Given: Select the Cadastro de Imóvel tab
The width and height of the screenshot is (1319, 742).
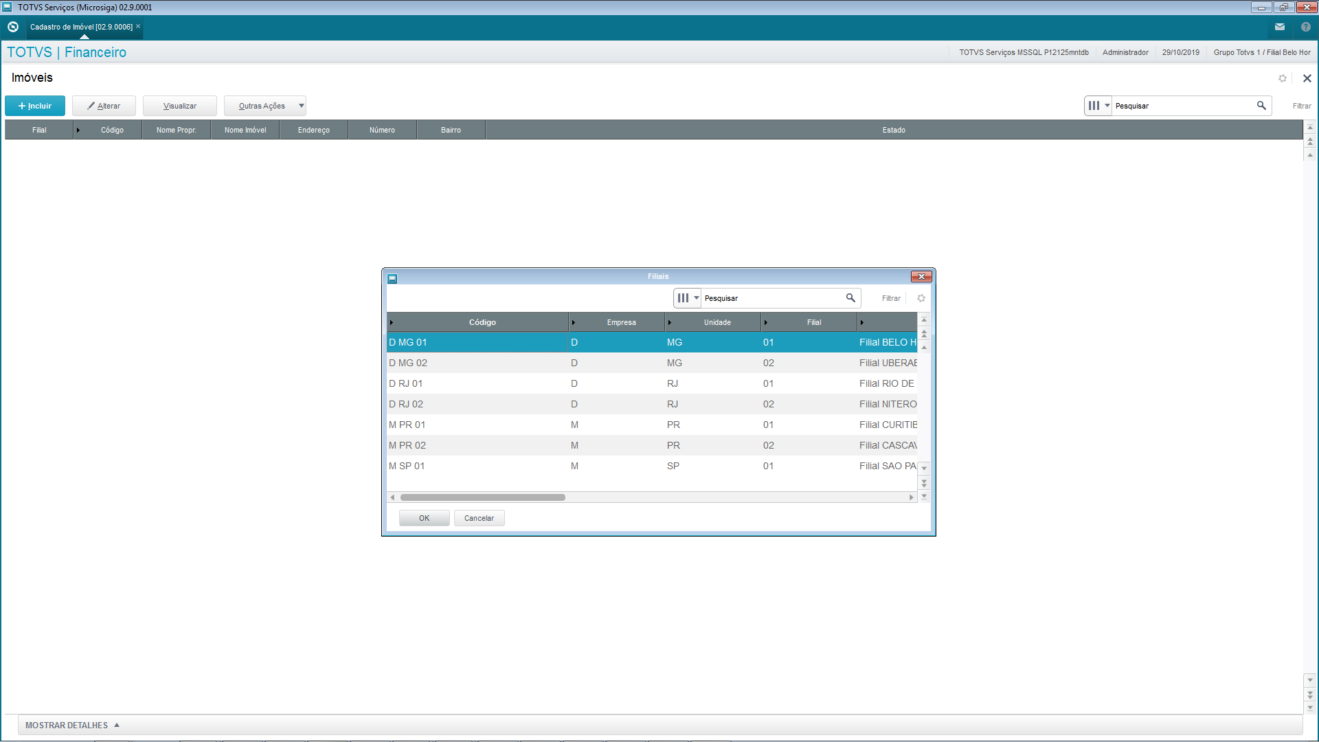Looking at the screenshot, I should coord(81,27).
